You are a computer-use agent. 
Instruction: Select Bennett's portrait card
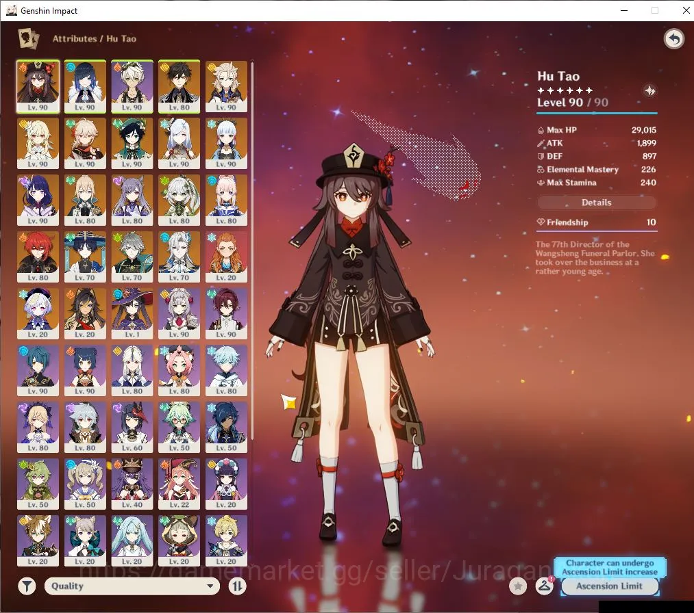pyautogui.click(x=132, y=87)
